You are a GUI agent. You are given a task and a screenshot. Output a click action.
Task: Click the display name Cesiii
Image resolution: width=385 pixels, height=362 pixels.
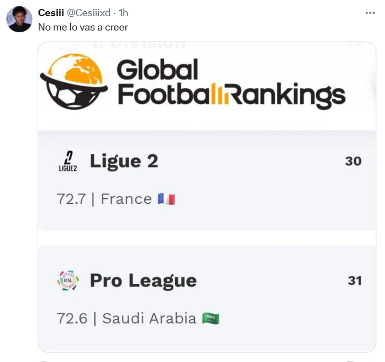tap(51, 13)
